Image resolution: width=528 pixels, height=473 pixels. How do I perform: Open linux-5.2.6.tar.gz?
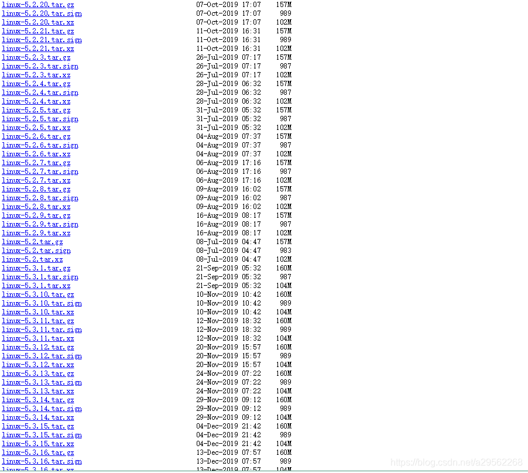[36, 136]
